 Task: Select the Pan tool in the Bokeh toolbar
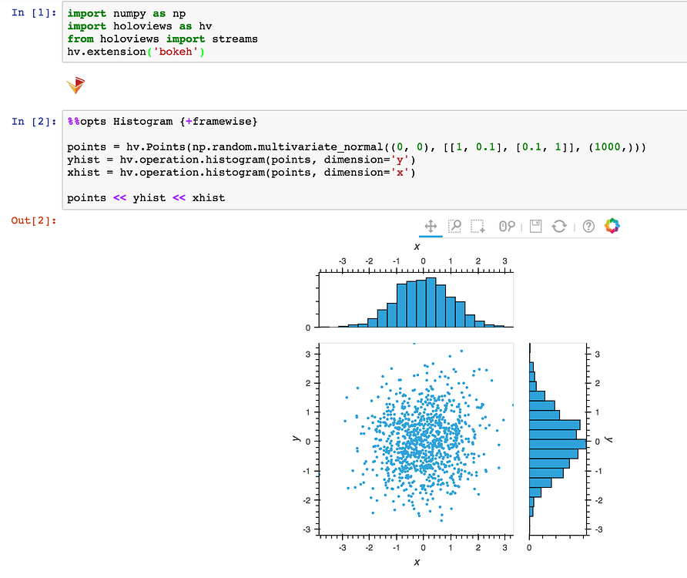[x=430, y=227]
